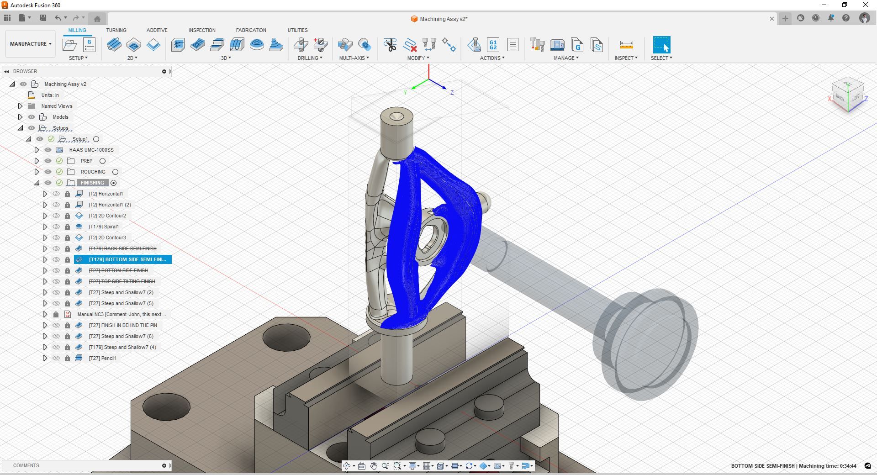Open the Tool Library icon
The width and height of the screenshot is (877, 475).
coord(538,45)
